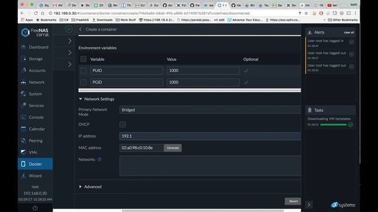This screenshot has width=378, height=212.
Task: Dismiss the 'User root has logged in' alert
Action: click(x=351, y=42)
